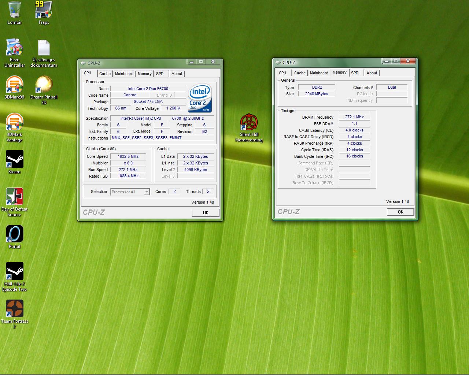
Task: Click the Rated FSB value 1088.4 MHz
Action: (x=128, y=176)
